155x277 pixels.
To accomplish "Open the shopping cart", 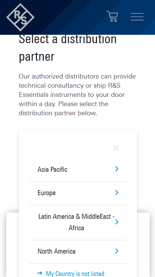I will point(112,16).
